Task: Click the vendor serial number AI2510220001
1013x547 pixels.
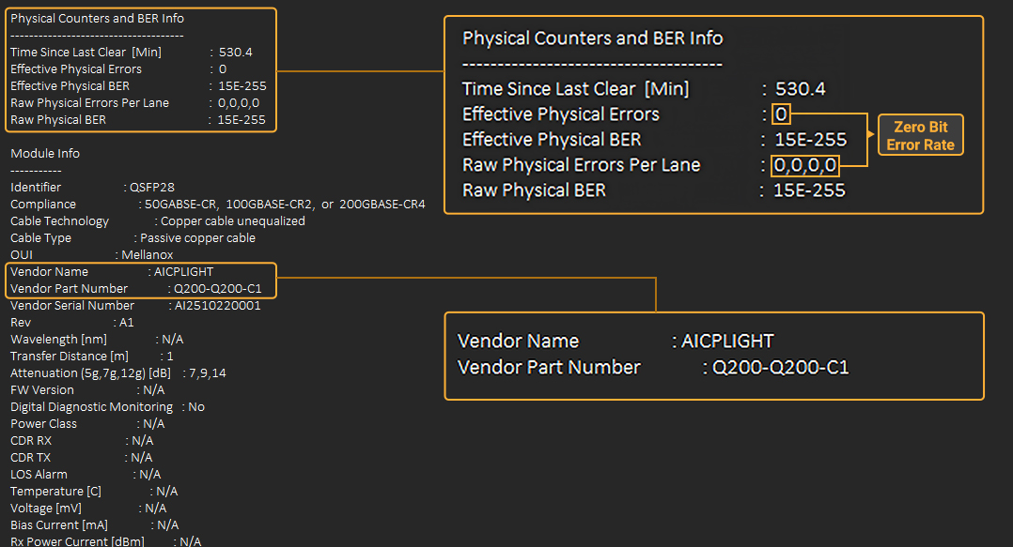Action: (217, 306)
